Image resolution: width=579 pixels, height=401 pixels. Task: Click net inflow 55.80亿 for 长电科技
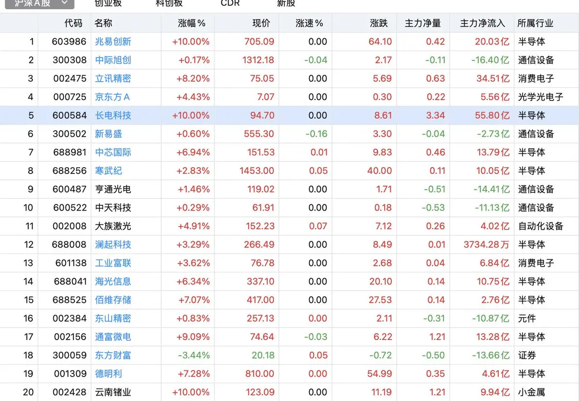[x=492, y=115]
